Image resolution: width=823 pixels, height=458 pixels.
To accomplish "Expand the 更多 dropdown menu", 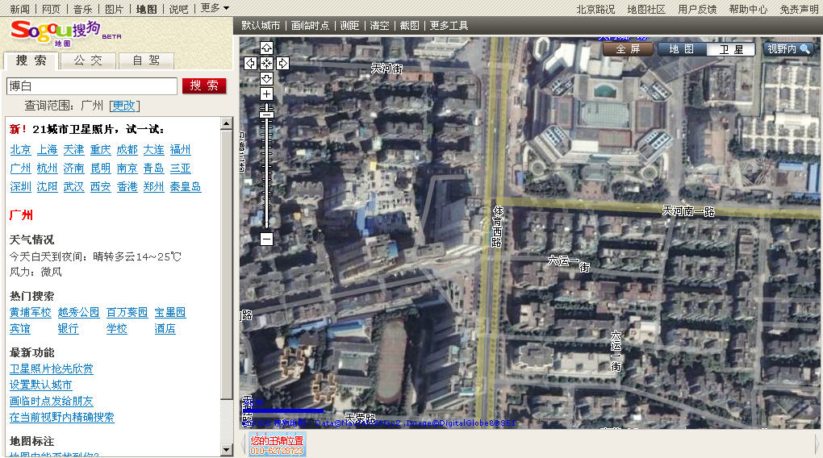I will point(215,8).
